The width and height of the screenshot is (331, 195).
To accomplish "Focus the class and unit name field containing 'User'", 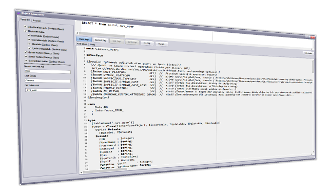I will (48, 71).
